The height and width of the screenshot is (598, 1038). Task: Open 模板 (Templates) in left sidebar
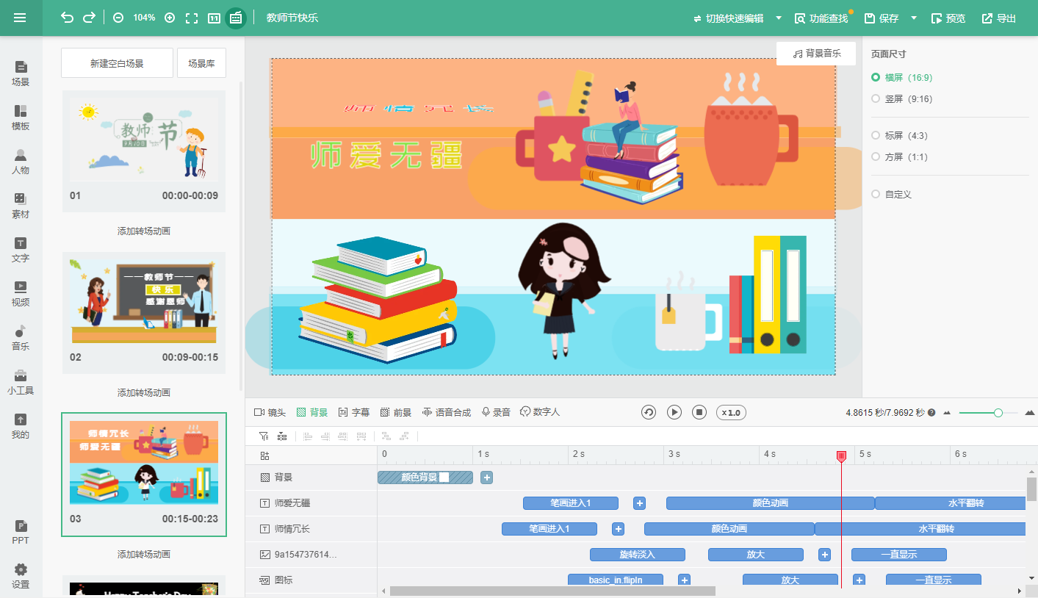(x=21, y=118)
